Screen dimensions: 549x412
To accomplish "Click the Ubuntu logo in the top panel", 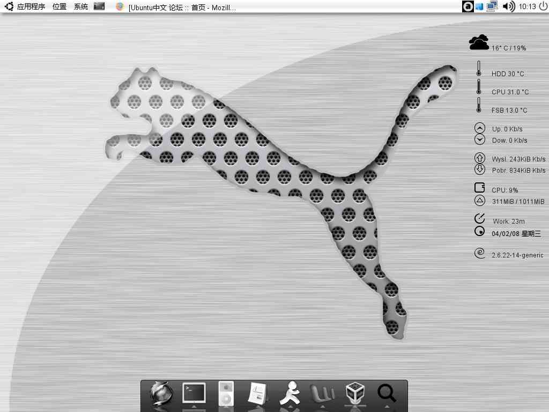I will click(x=9, y=6).
